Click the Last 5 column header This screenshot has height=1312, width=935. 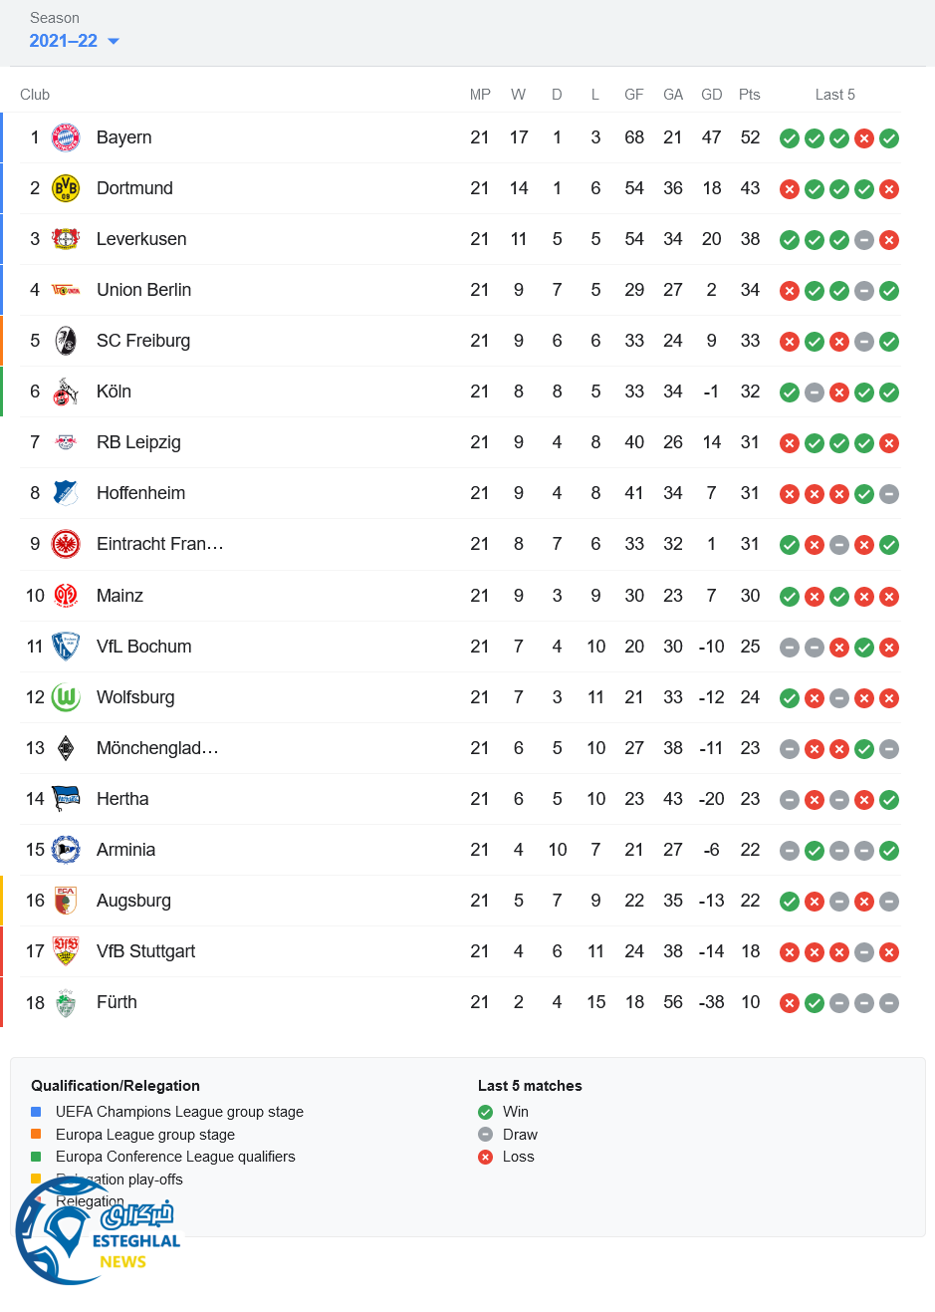[x=834, y=95]
